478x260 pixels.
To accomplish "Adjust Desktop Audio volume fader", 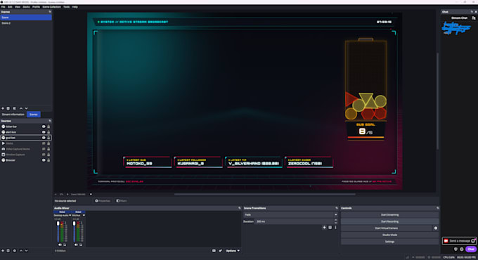I will (58, 223).
